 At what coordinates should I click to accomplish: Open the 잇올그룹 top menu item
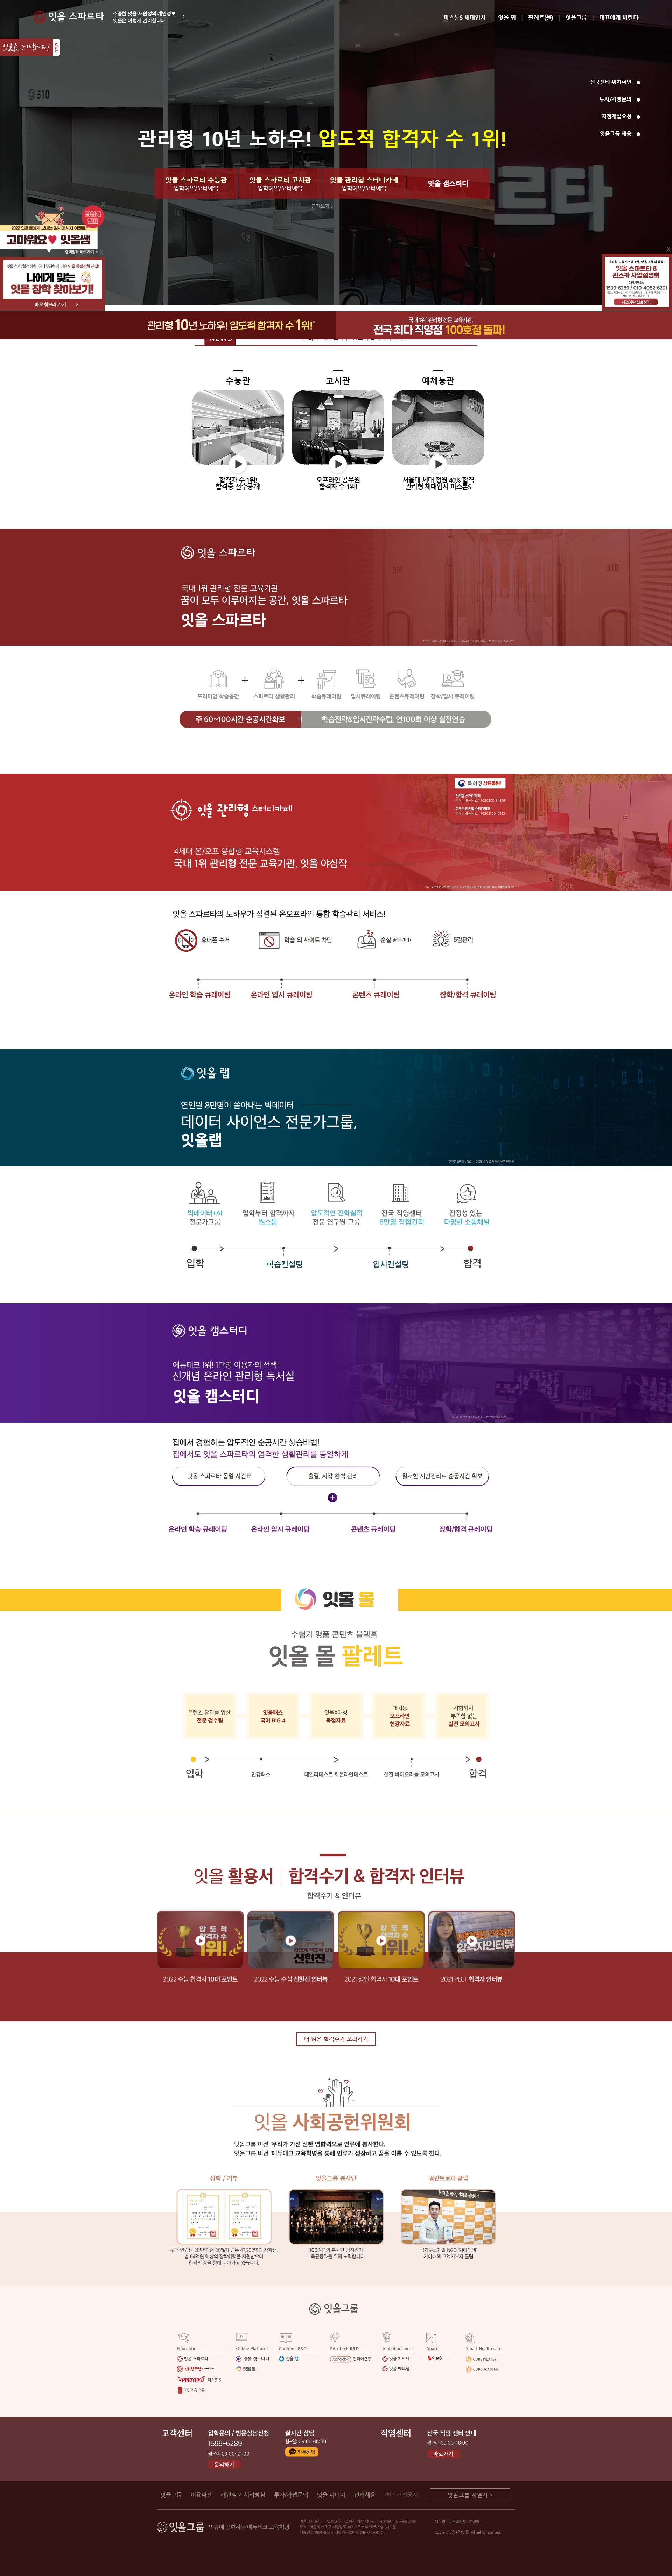(x=576, y=17)
